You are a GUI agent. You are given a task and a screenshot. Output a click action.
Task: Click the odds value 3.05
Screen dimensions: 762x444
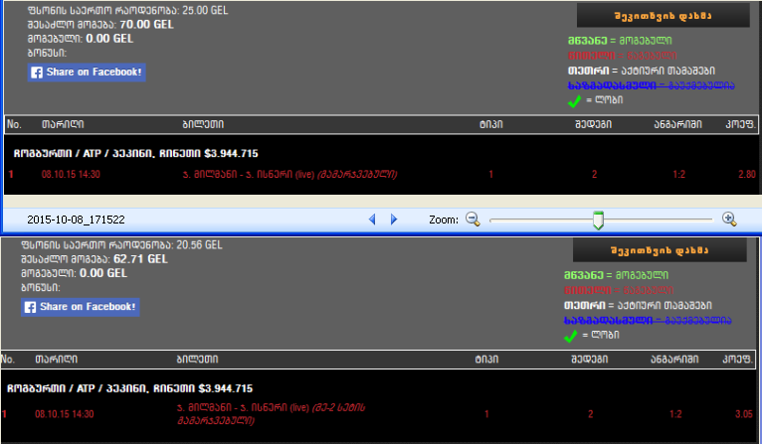[744, 414]
